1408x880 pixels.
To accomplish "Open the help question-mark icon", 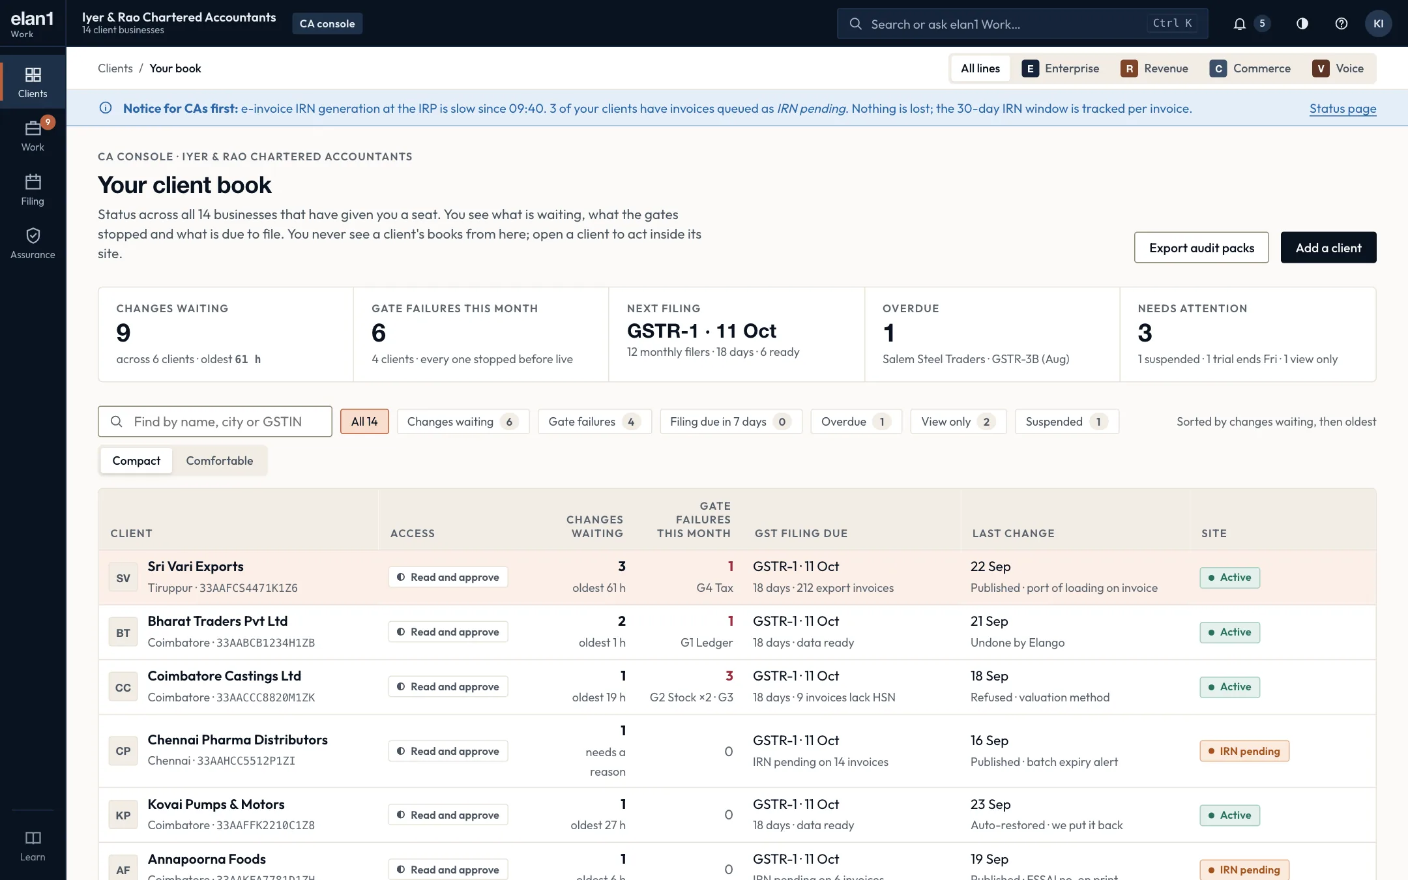I will pyautogui.click(x=1341, y=24).
